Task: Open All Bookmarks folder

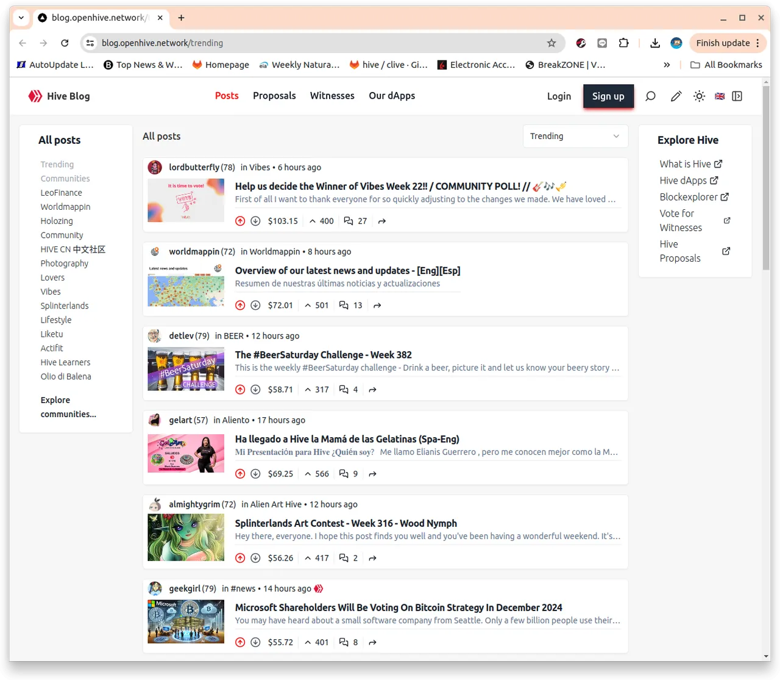Action: [726, 65]
